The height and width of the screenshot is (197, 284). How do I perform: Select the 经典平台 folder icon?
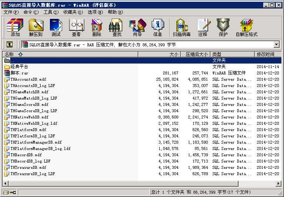[7, 67]
